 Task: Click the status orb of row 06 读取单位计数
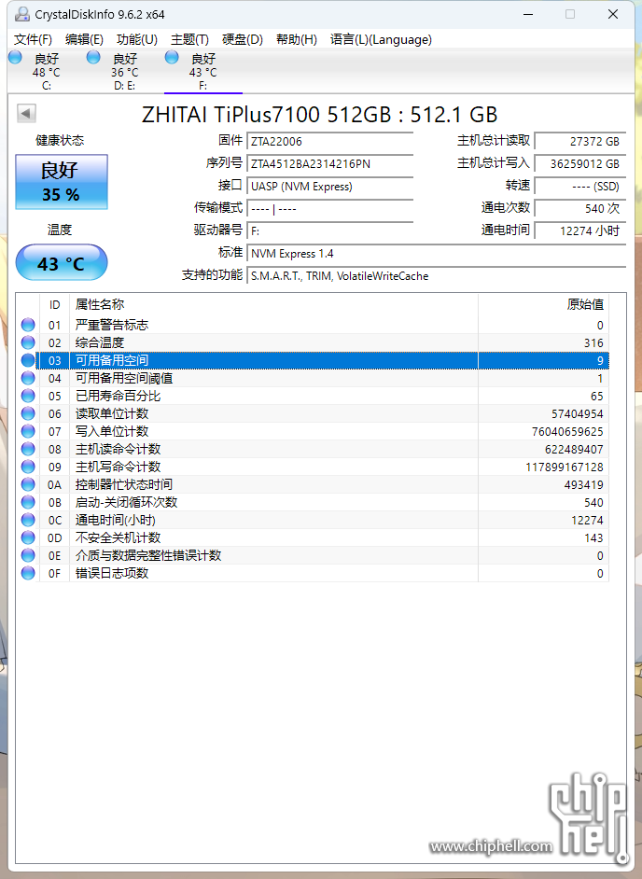[28, 413]
